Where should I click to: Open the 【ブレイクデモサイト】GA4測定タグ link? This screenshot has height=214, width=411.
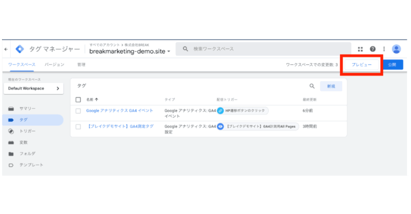[x=120, y=126]
